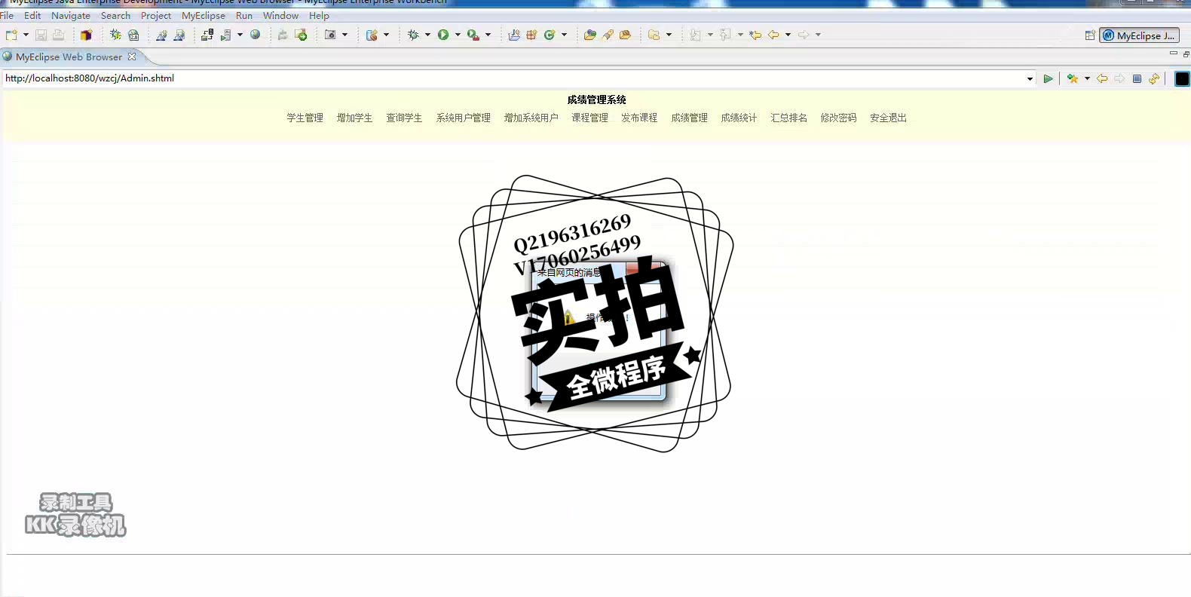The image size is (1191, 597).
Task: Click the camera capture toolbar icon
Action: pos(330,35)
